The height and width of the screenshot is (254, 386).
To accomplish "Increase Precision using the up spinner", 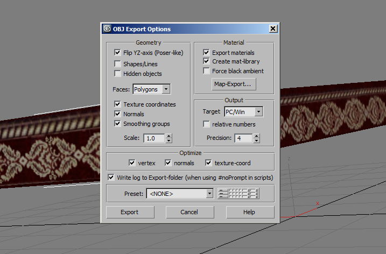I will 256,136.
